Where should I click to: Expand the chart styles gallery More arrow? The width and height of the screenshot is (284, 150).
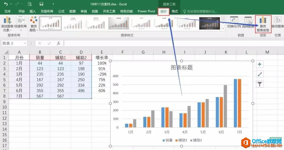(223, 28)
